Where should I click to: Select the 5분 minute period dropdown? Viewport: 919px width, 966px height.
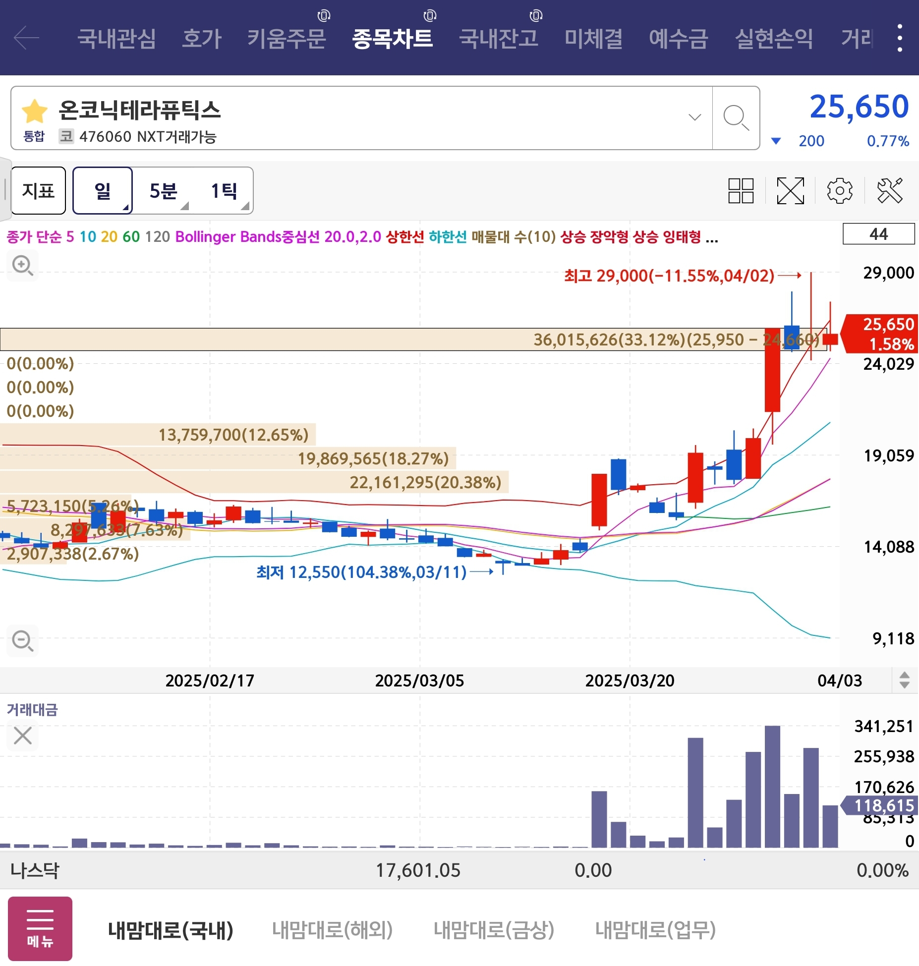coord(164,191)
